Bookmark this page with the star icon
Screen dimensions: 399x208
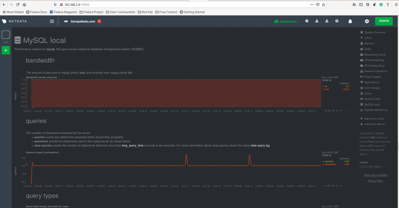click(x=323, y=5)
